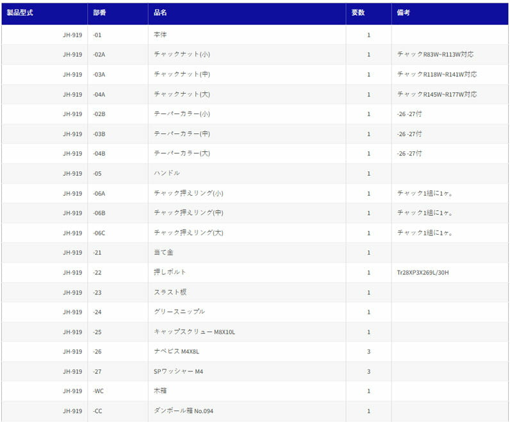Select part number -04B cell
This screenshot has height=422, width=510.
click(118, 153)
